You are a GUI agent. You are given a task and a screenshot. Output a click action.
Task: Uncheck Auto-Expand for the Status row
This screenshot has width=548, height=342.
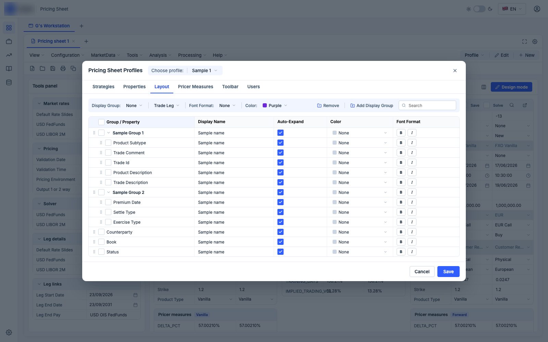pos(281,252)
